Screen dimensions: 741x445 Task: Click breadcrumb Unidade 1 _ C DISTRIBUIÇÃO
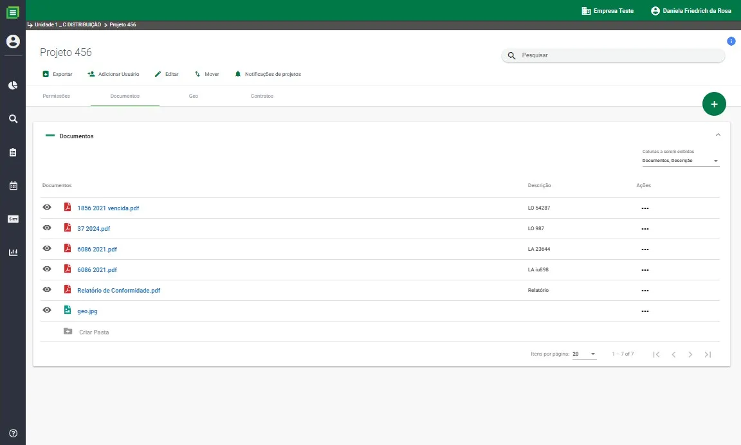click(x=68, y=24)
